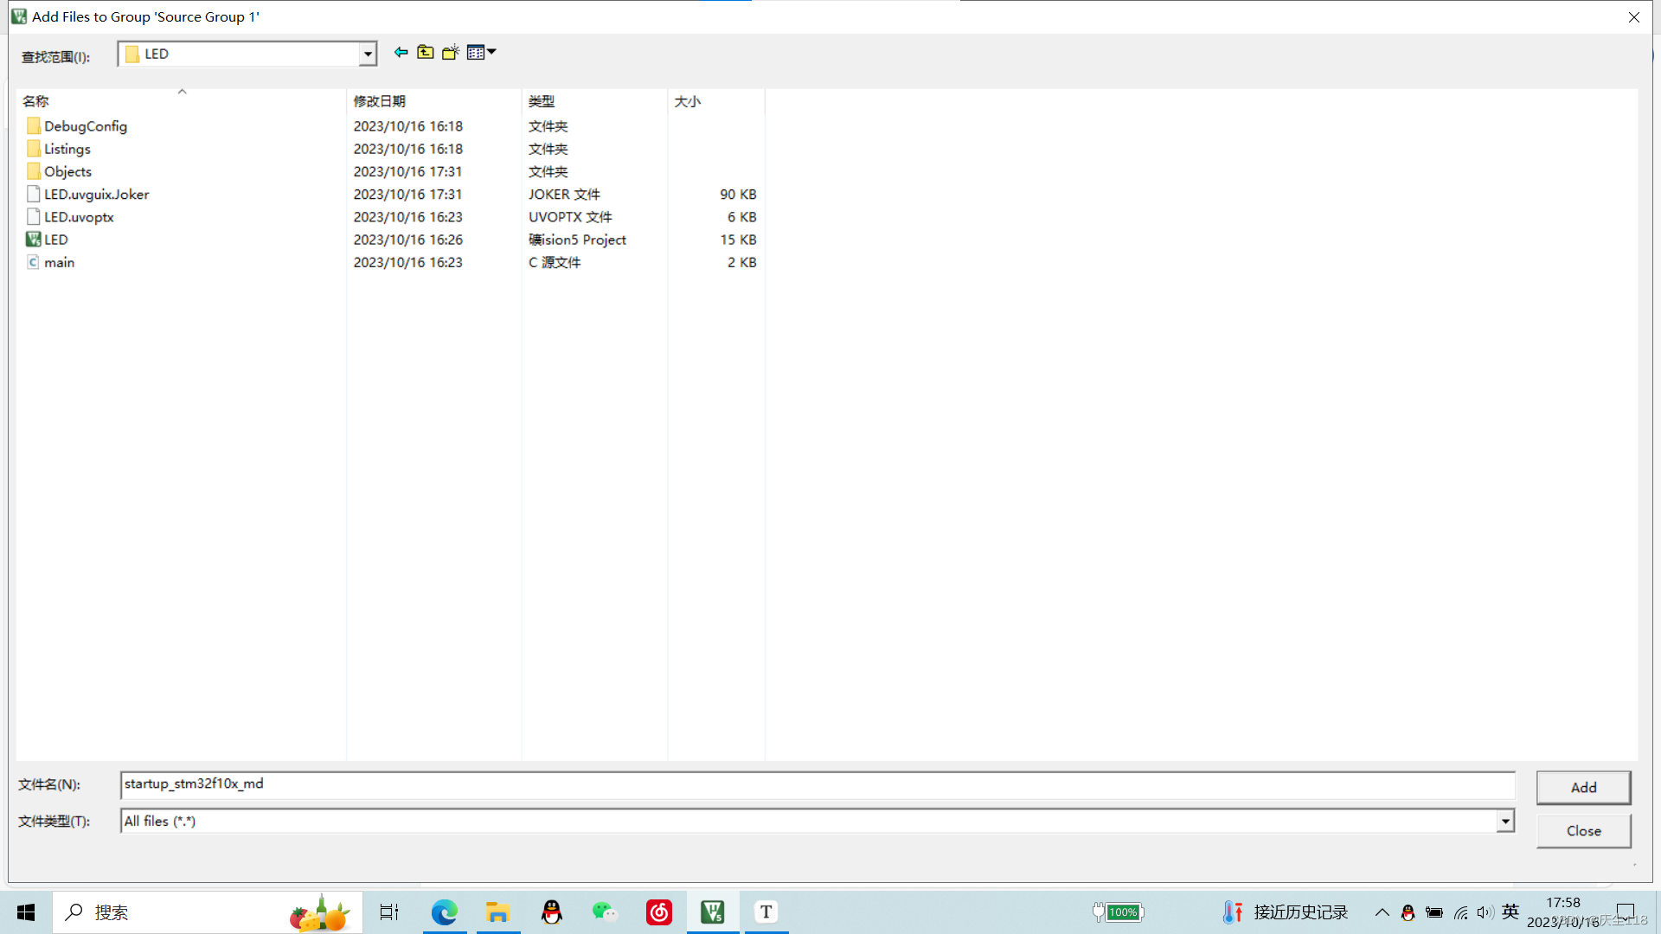Select the LED.uvoptx file

tap(79, 217)
